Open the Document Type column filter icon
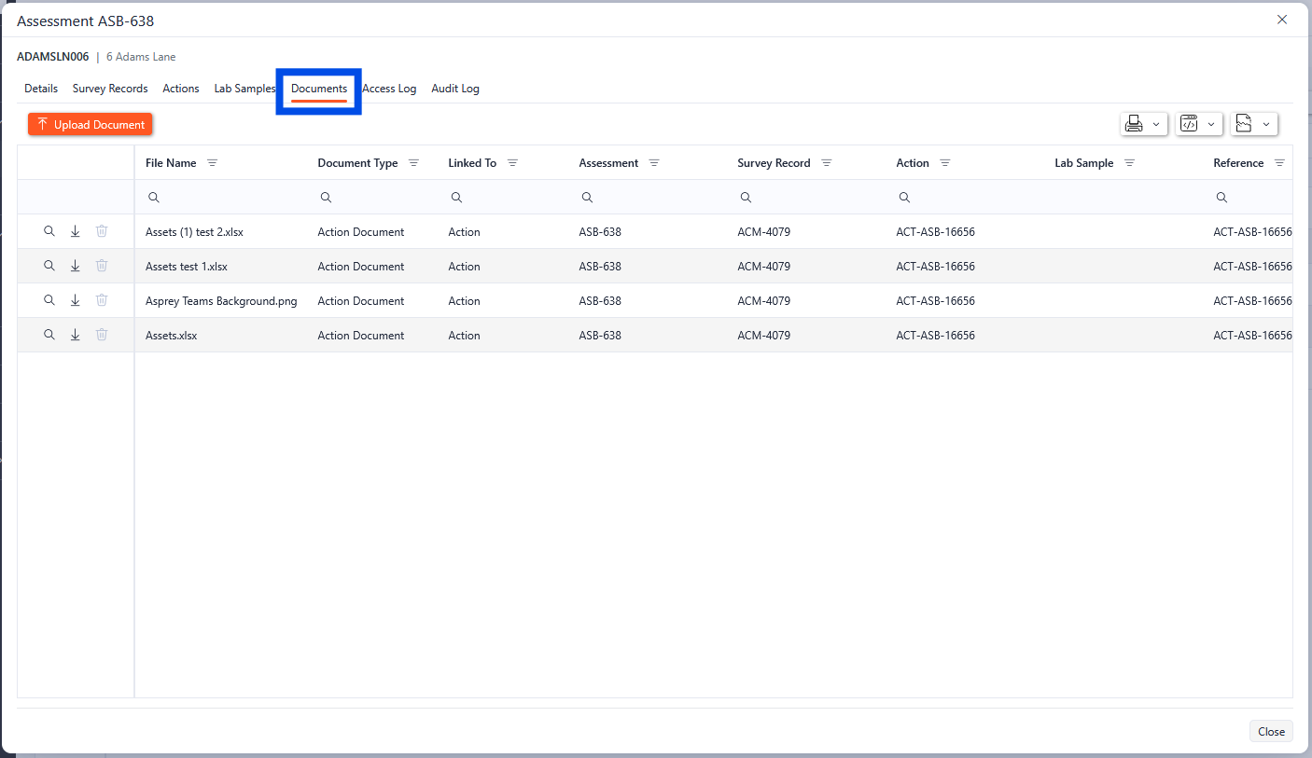1312x758 pixels. (x=413, y=163)
